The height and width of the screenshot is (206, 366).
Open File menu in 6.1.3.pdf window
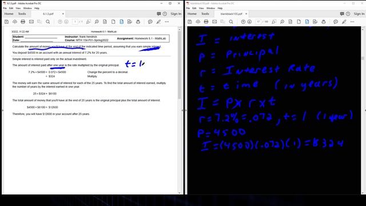point(5,8)
